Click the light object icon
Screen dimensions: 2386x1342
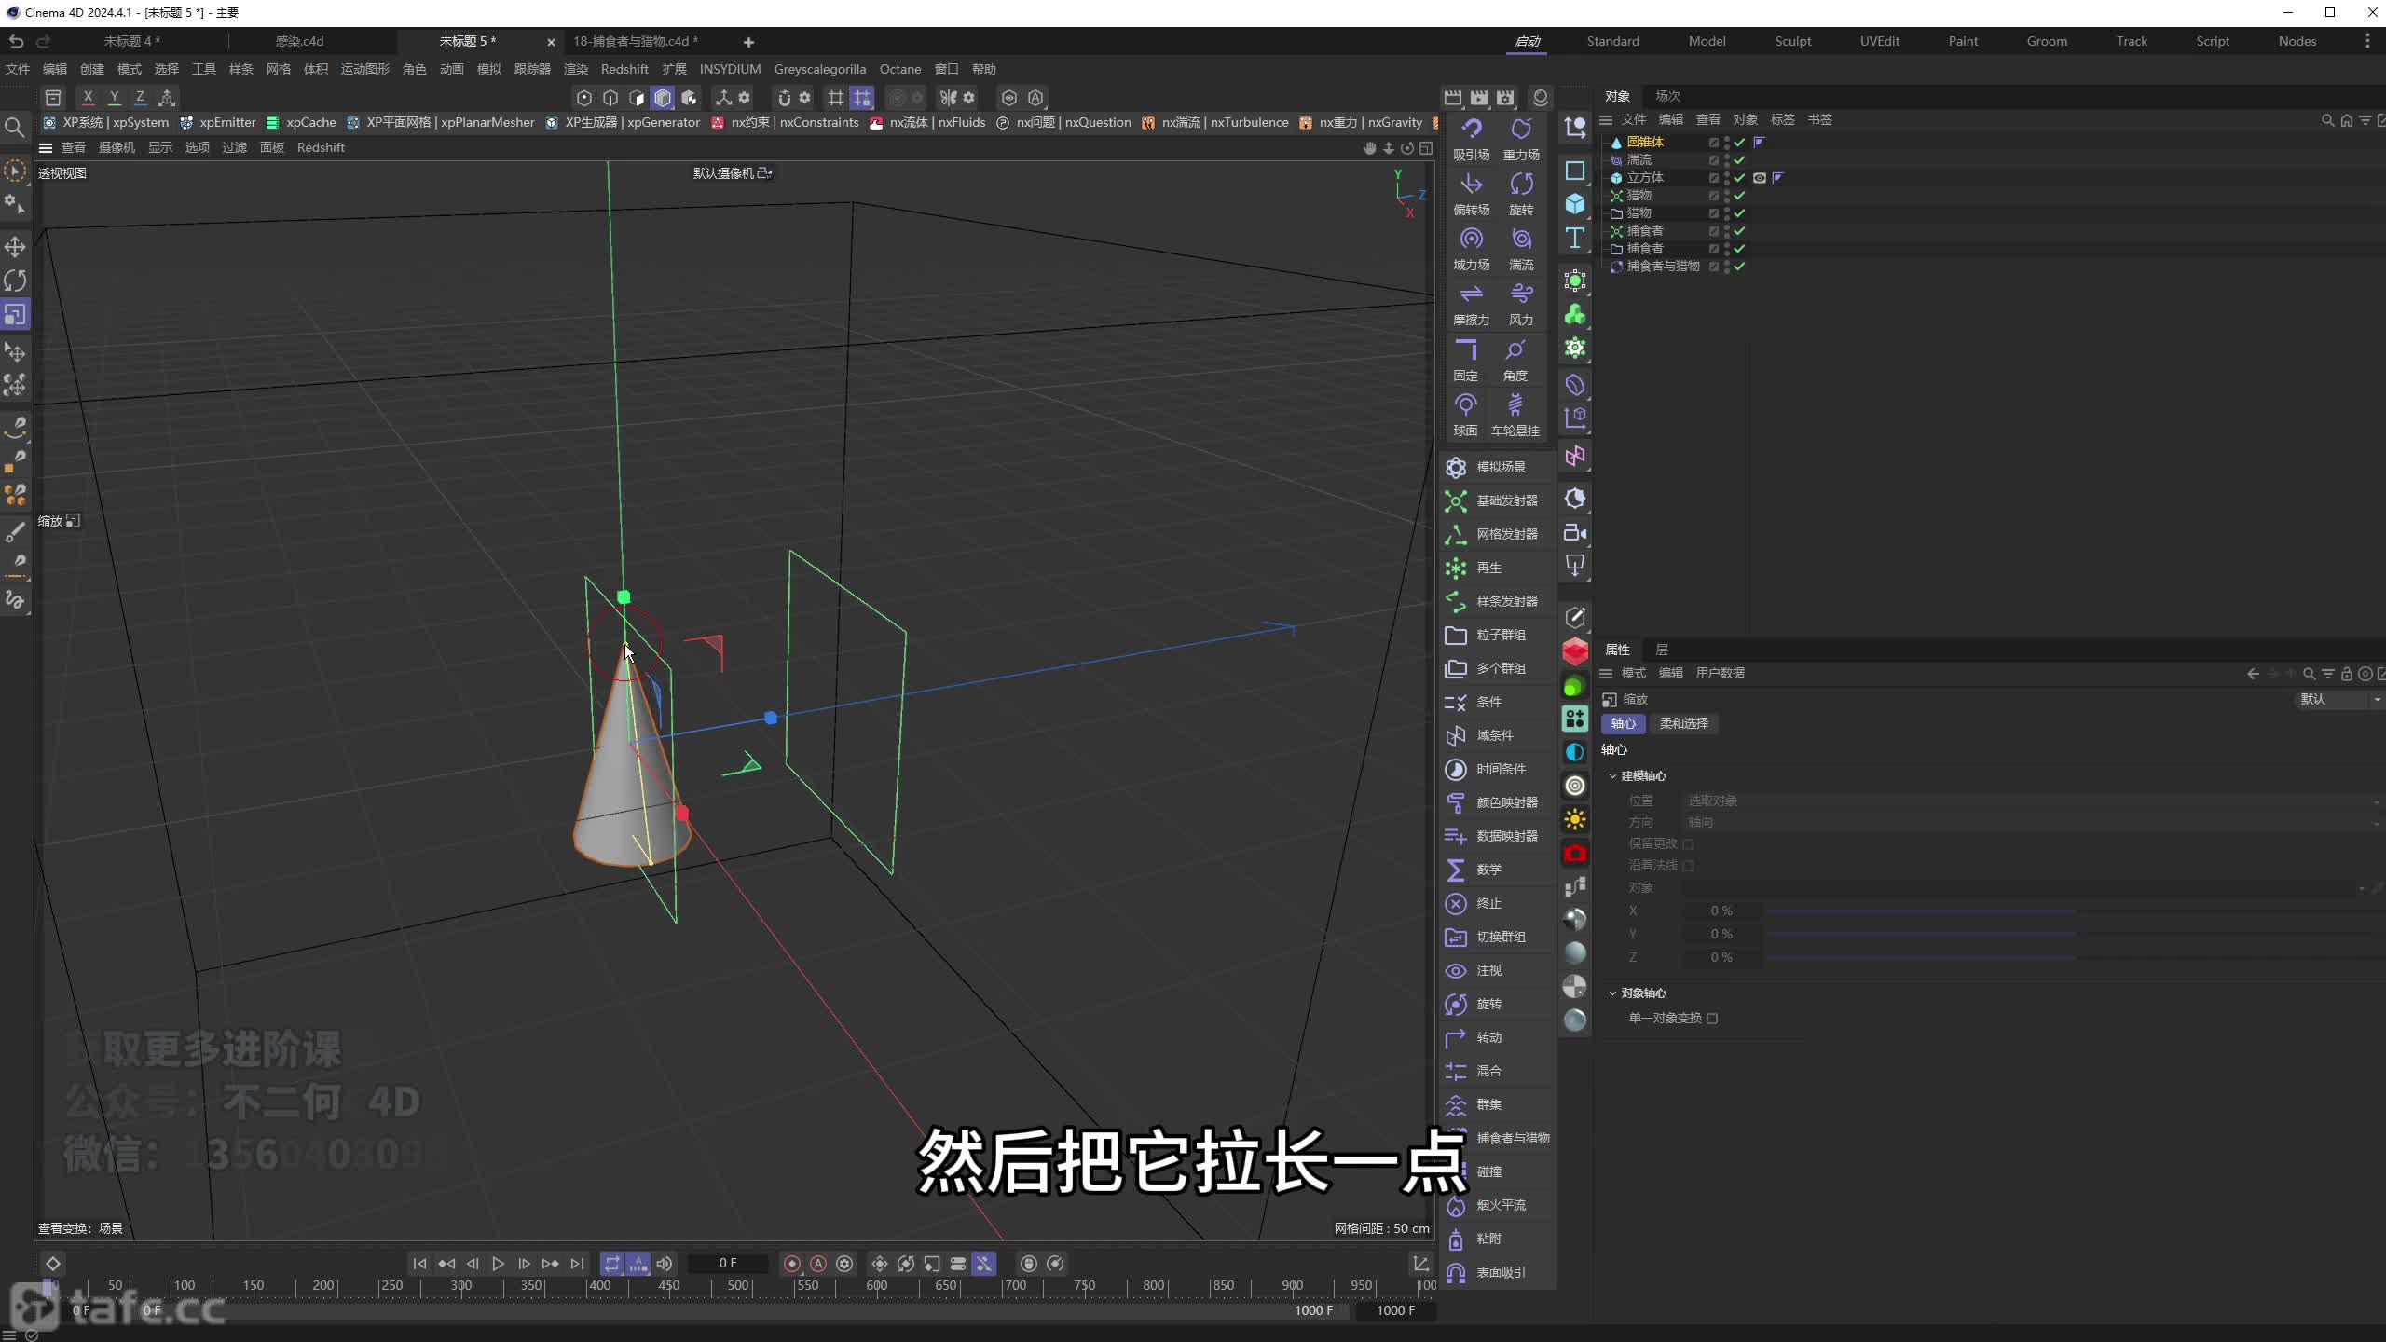[x=1575, y=566]
